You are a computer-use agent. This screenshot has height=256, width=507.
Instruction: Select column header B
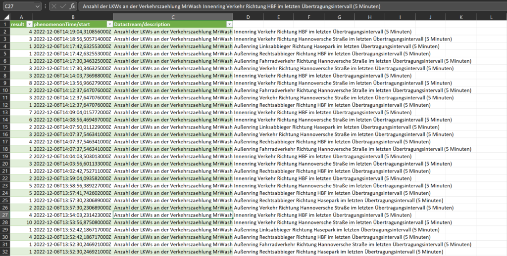click(x=73, y=17)
